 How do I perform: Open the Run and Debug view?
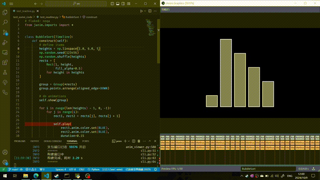click(x=5, y=42)
